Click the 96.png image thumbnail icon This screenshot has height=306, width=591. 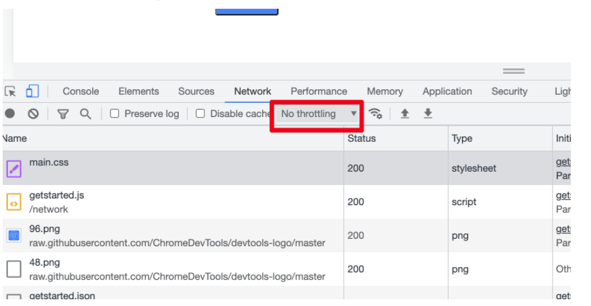point(14,235)
